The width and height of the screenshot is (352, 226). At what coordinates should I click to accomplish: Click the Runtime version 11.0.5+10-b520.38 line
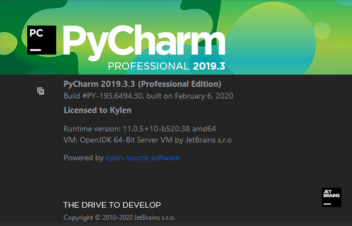pyautogui.click(x=140, y=129)
